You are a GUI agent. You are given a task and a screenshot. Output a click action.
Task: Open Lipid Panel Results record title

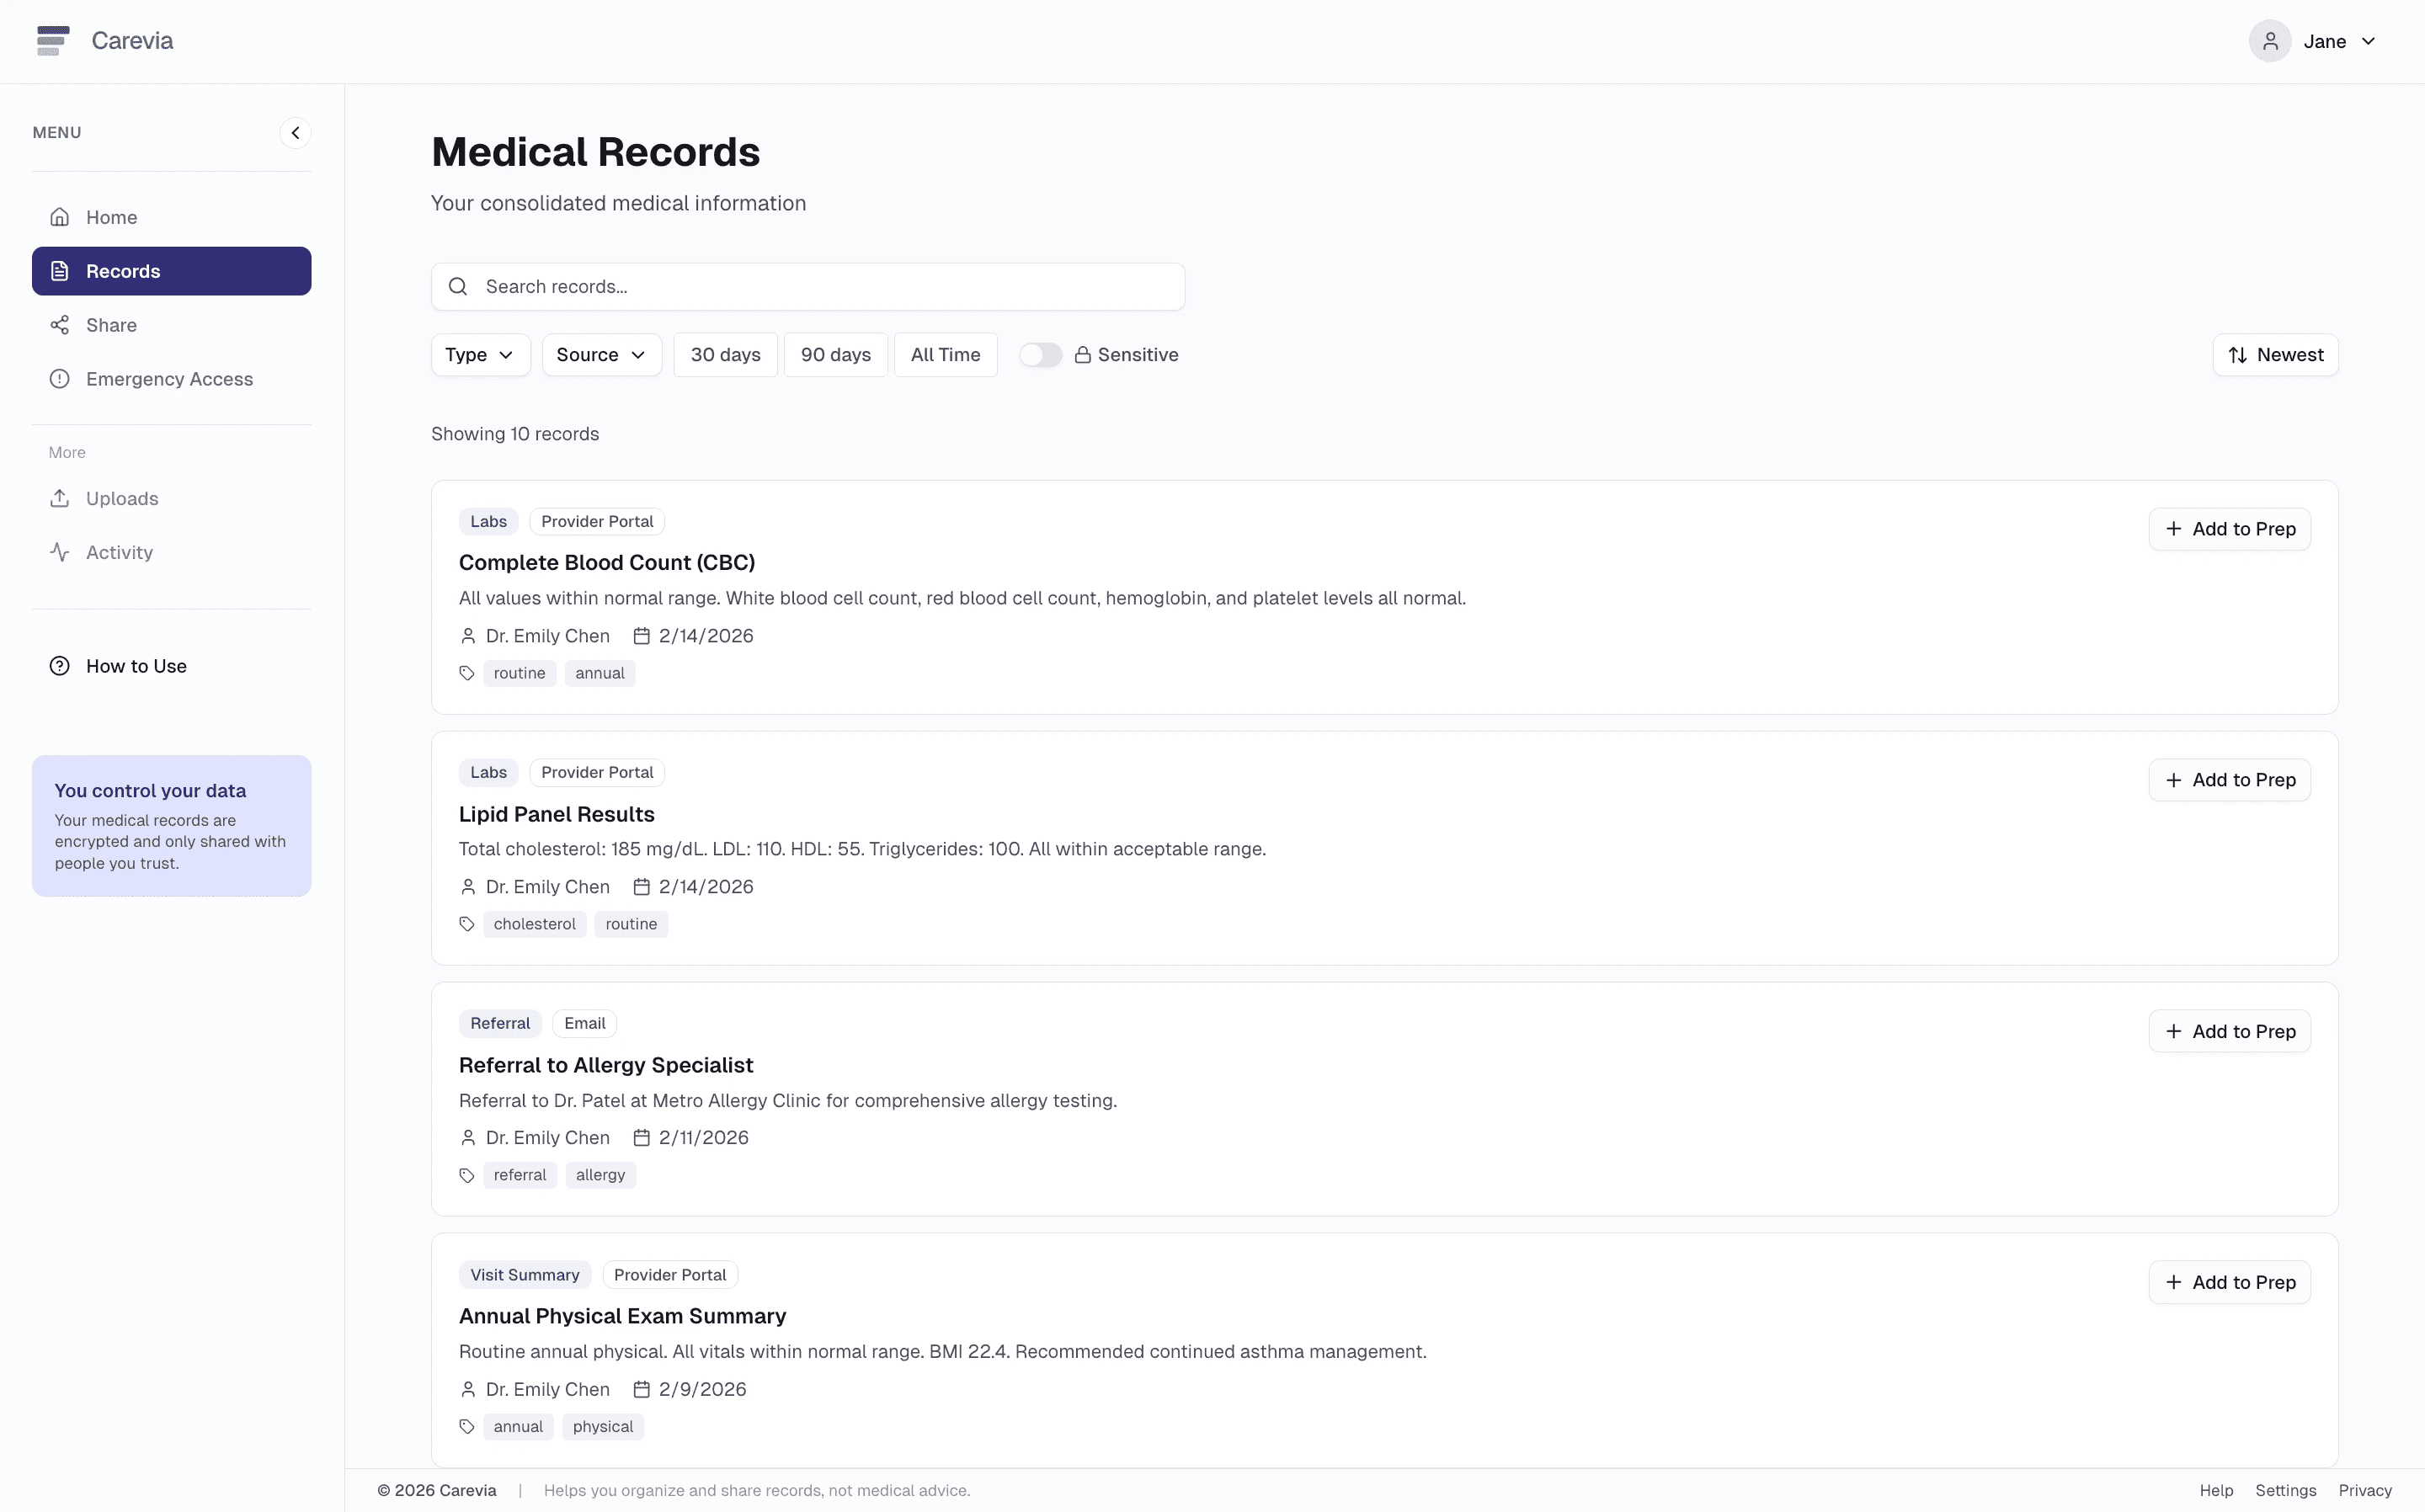point(557,814)
